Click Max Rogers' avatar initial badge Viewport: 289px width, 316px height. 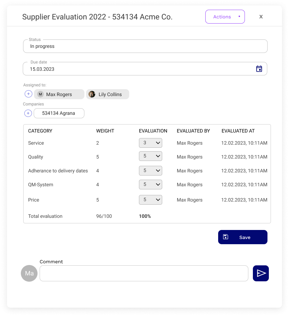click(x=40, y=94)
